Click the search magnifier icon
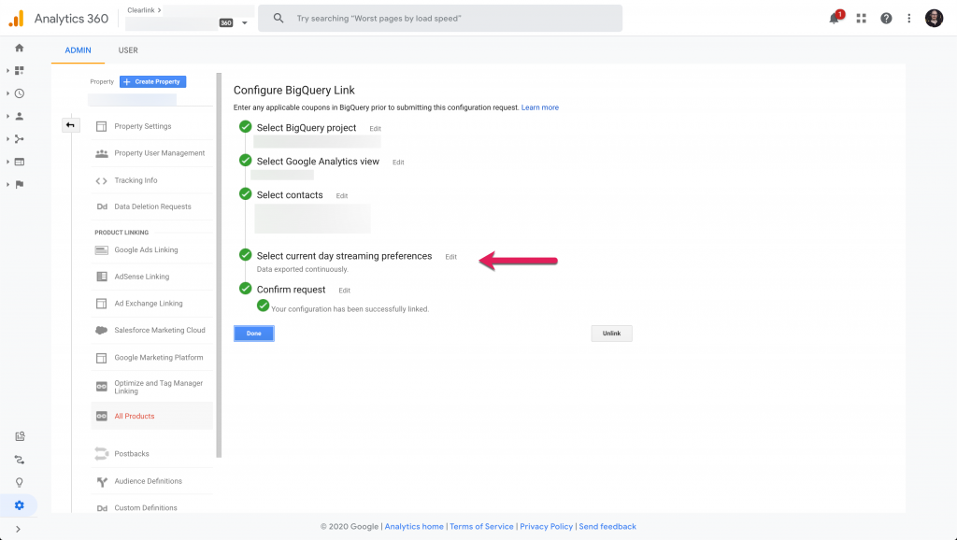 tap(279, 19)
